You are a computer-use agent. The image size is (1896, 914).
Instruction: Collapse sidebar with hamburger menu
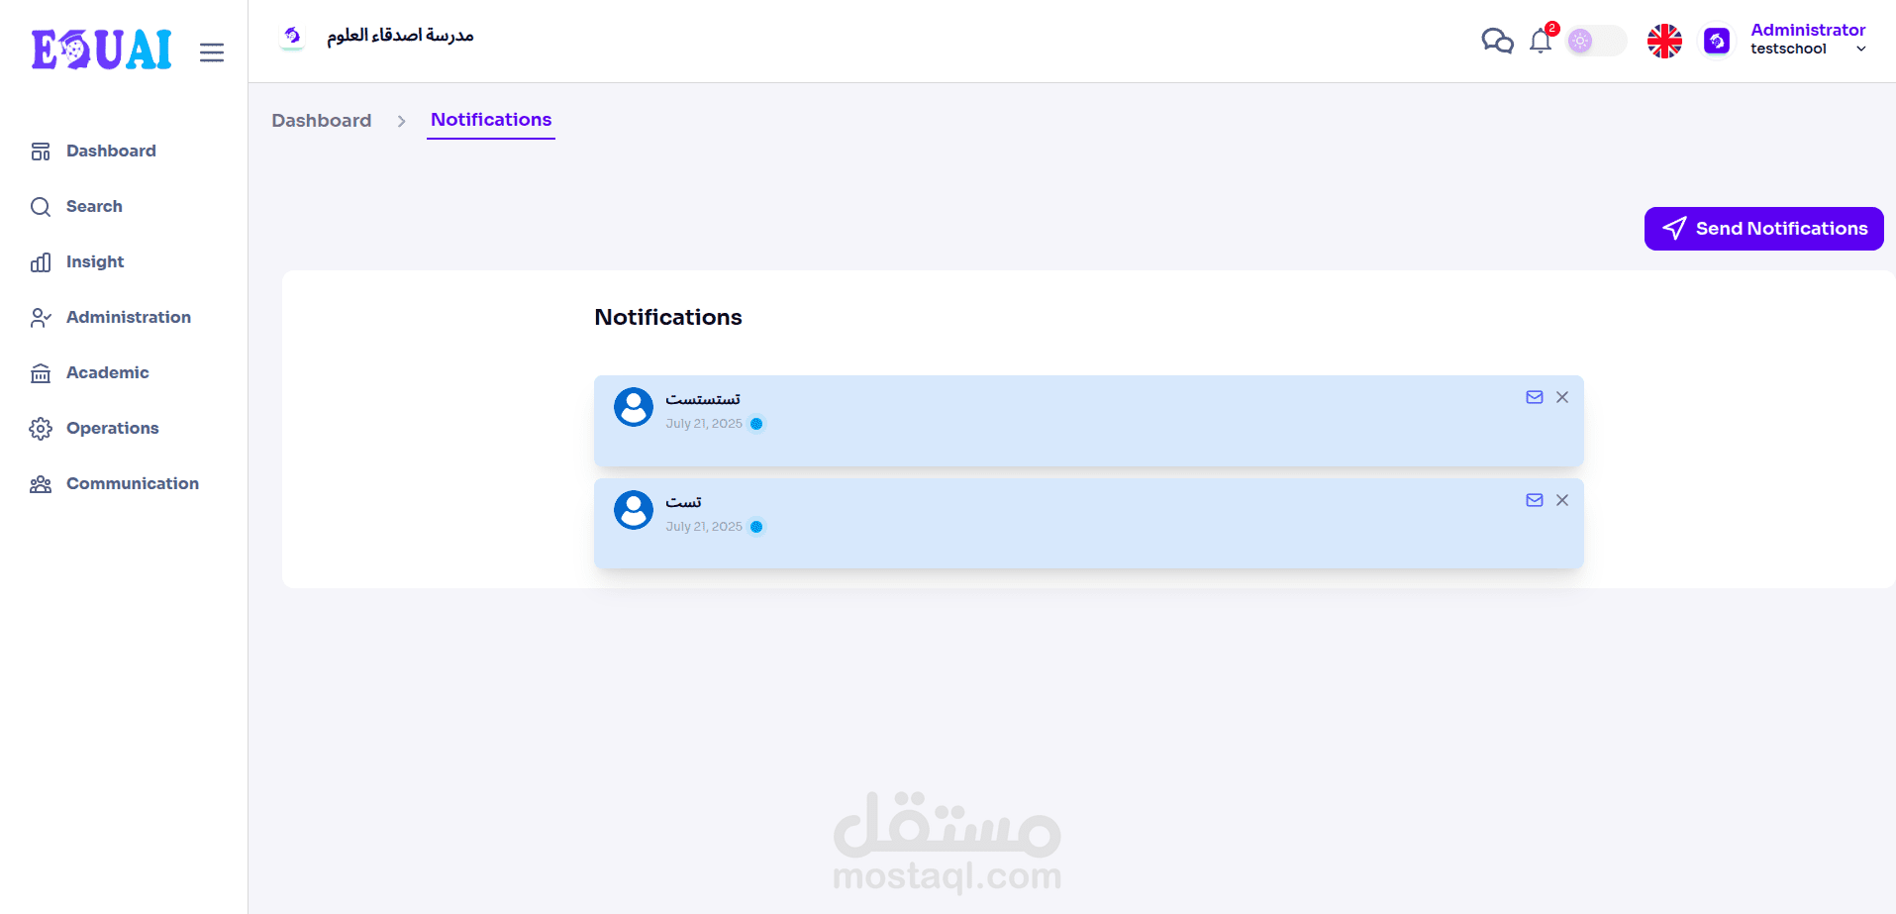coord(212,52)
